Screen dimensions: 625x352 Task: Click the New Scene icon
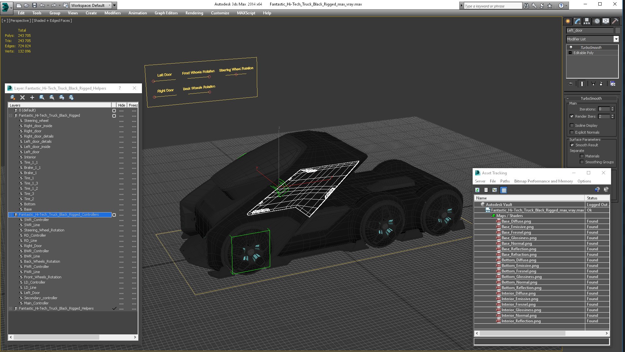point(19,5)
